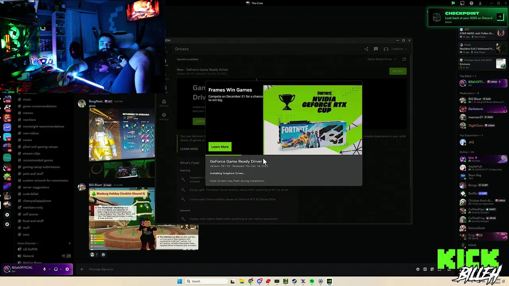
Task: Click Learn More on the Frames Win Games banner
Action: (220, 147)
